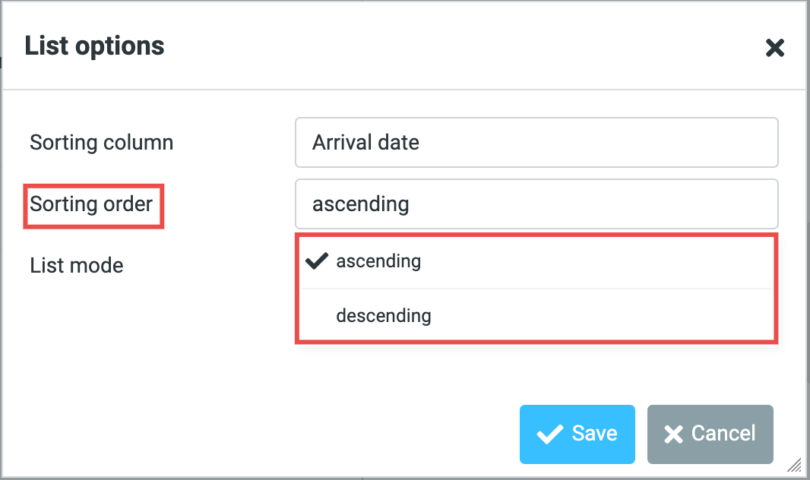Click the word 'Cancel' on gray button

tap(723, 434)
